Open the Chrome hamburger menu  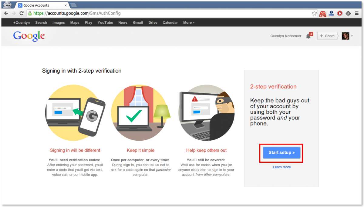357,13
